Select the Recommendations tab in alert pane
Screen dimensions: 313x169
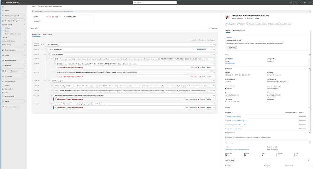coord(239,31)
